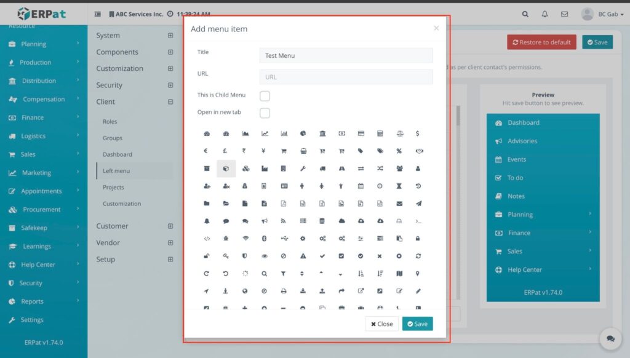Open Settings in left sidebar
The image size is (630, 358).
[44, 320]
